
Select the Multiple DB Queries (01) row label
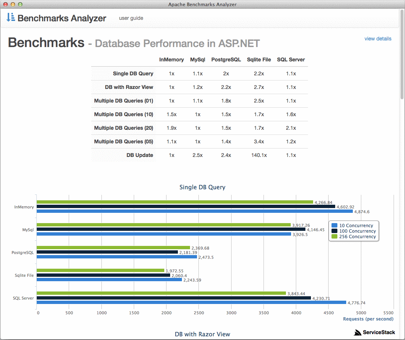123,101
